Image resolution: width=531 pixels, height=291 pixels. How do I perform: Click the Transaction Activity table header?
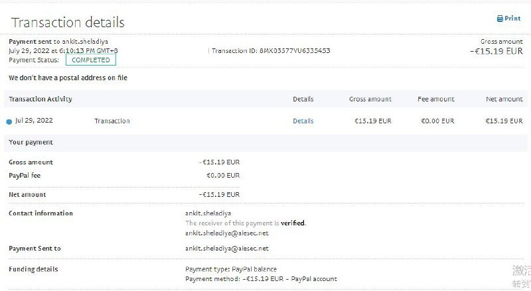click(x=40, y=99)
